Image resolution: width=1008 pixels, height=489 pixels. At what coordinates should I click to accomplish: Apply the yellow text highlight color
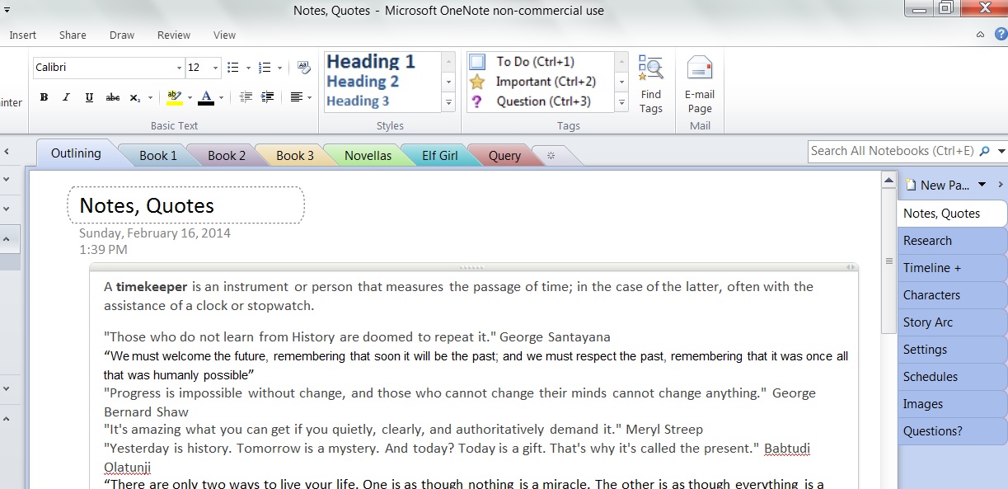[x=174, y=97]
